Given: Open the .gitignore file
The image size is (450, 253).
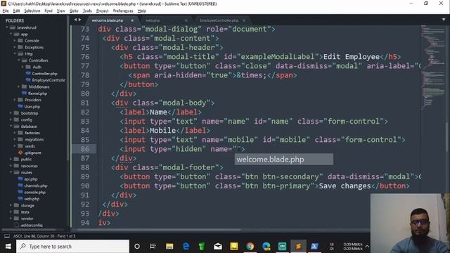Looking at the screenshot, I should [x=33, y=153].
